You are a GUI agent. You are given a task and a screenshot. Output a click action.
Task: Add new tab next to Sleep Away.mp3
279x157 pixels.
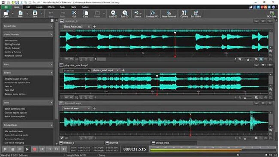[x=94, y=27]
